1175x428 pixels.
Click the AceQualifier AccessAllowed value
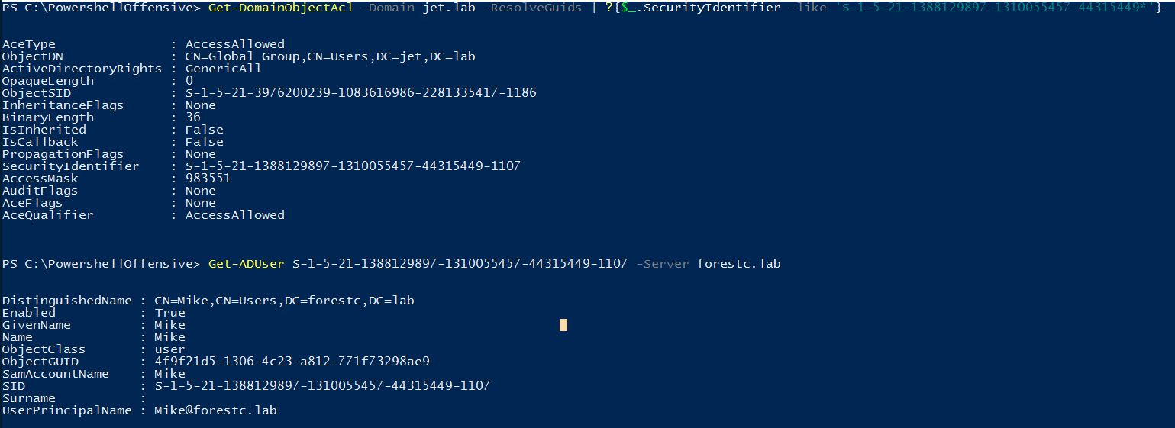(234, 215)
